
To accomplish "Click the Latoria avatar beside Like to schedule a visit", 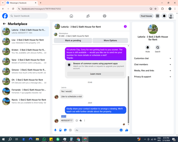I will [x=56, y=97].
